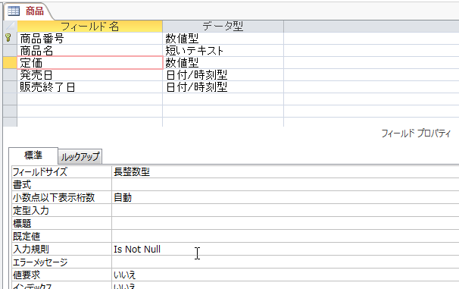This screenshot has height=289, width=459.
Task: Click the 標題 property value field
Action: point(285,223)
